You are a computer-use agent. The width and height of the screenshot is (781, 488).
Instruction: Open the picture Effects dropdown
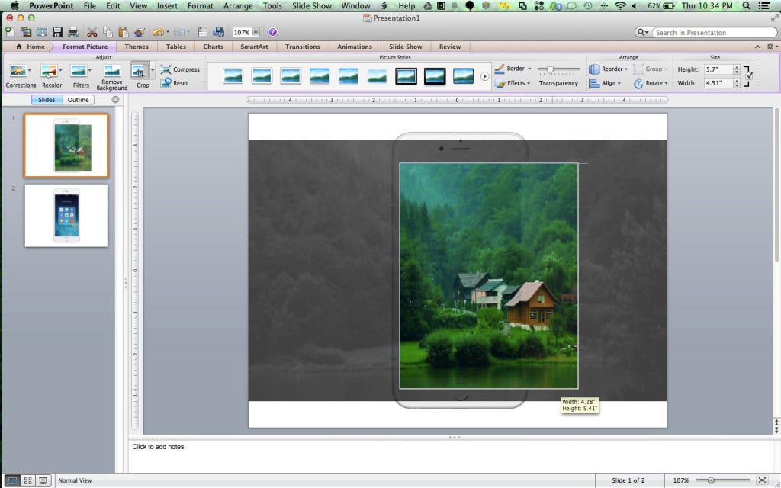pyautogui.click(x=513, y=83)
